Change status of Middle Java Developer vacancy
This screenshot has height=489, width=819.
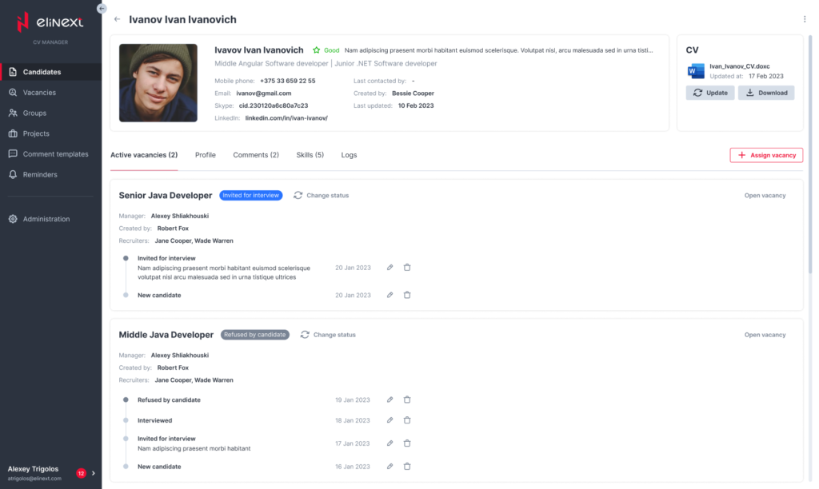point(328,335)
